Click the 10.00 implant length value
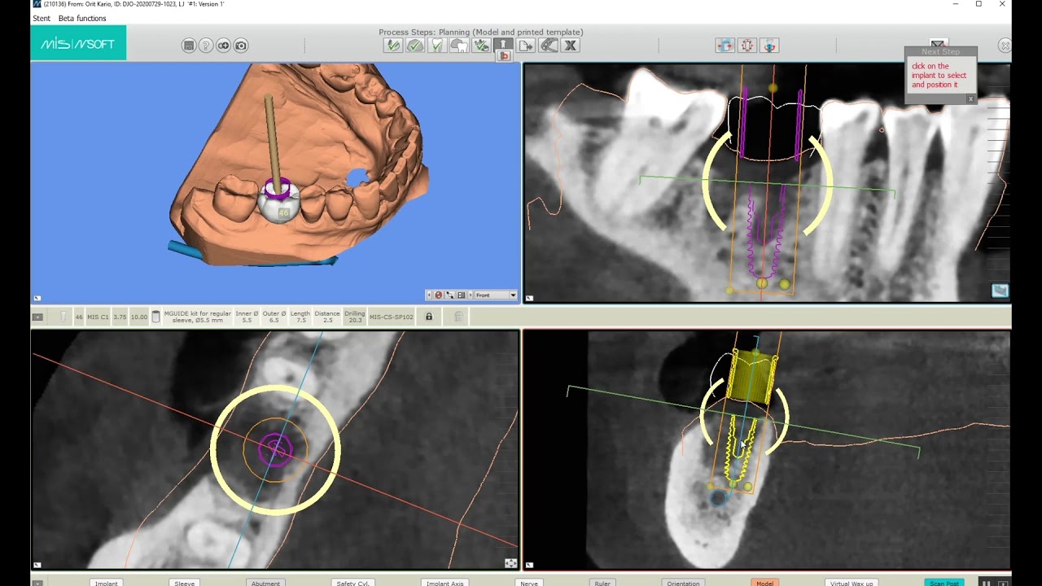 pyautogui.click(x=139, y=317)
